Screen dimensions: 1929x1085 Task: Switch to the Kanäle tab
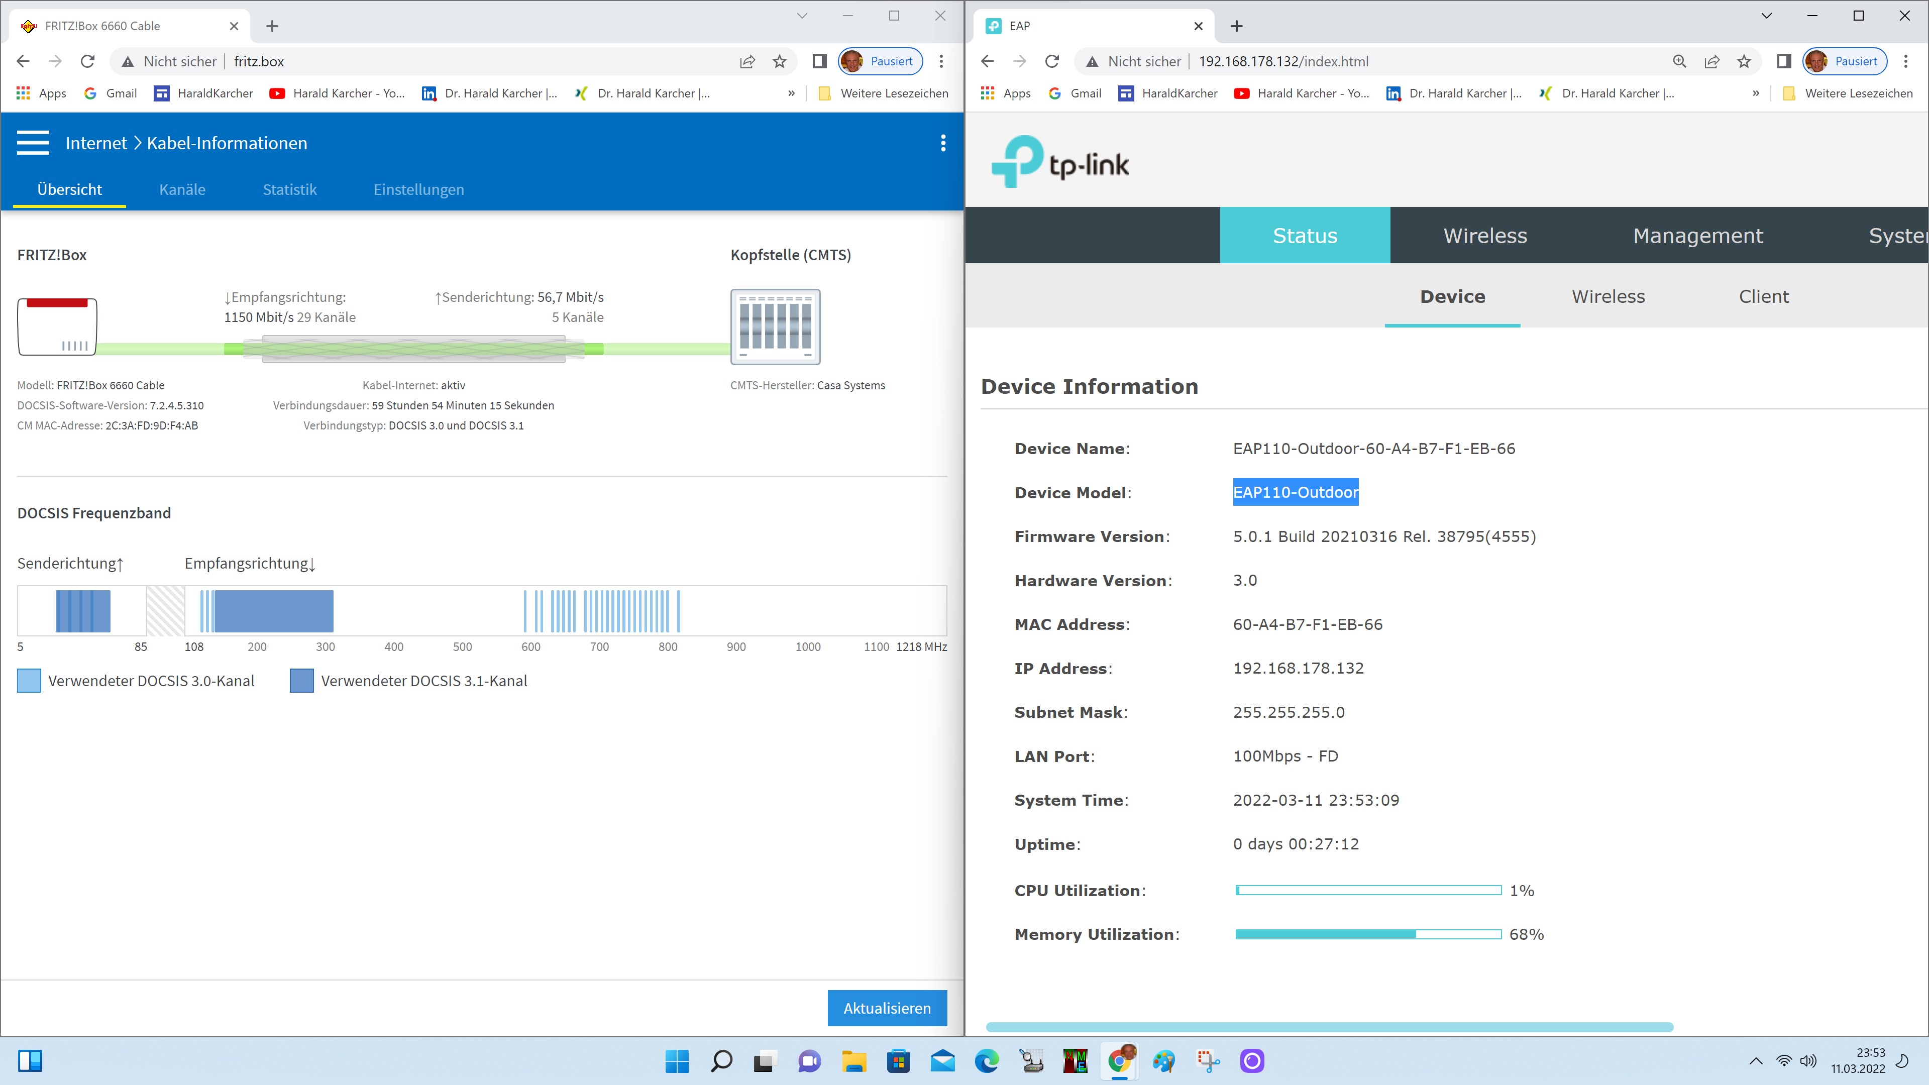click(x=182, y=189)
